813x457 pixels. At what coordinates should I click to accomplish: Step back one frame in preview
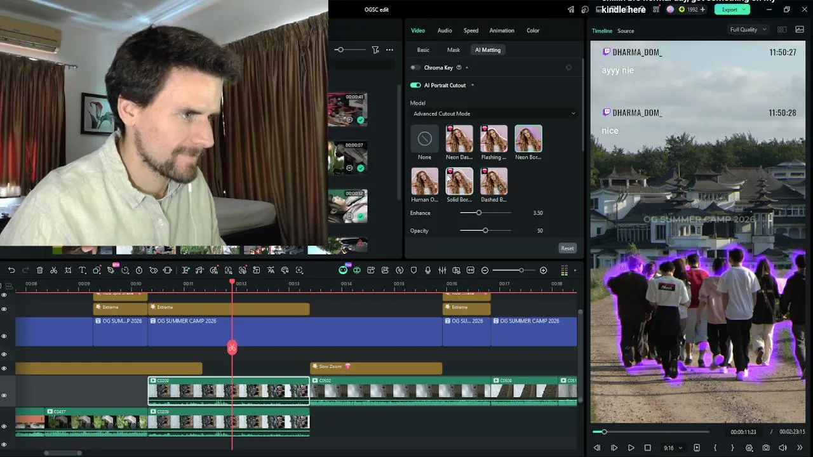[597, 447]
